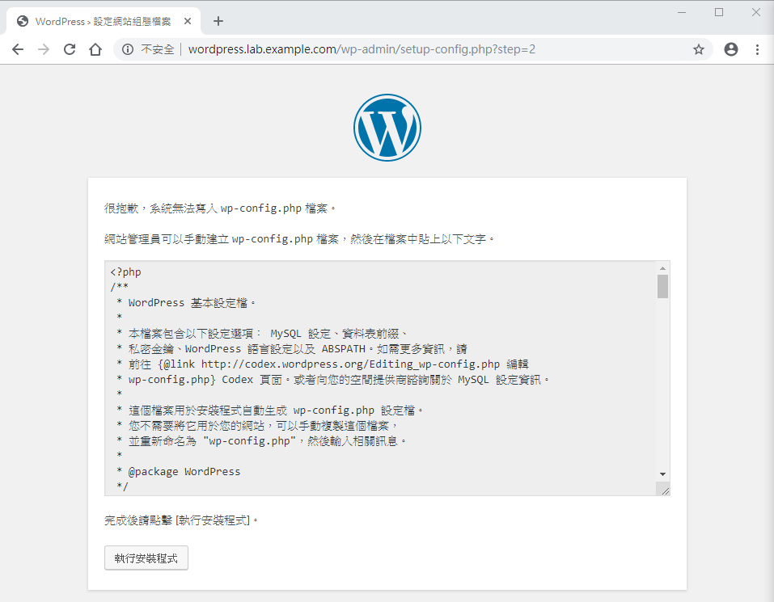Click the browser forward arrow
The width and height of the screenshot is (774, 602).
tap(44, 49)
